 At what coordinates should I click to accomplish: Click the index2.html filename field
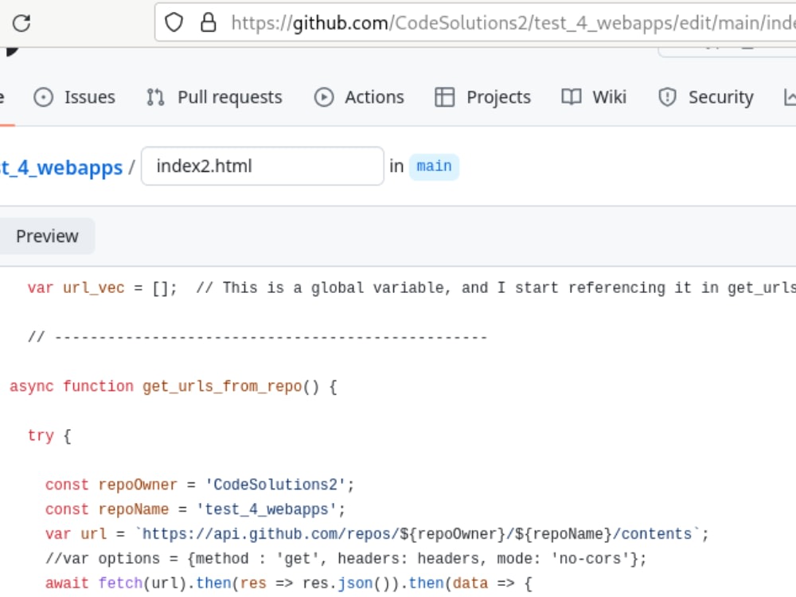(263, 166)
